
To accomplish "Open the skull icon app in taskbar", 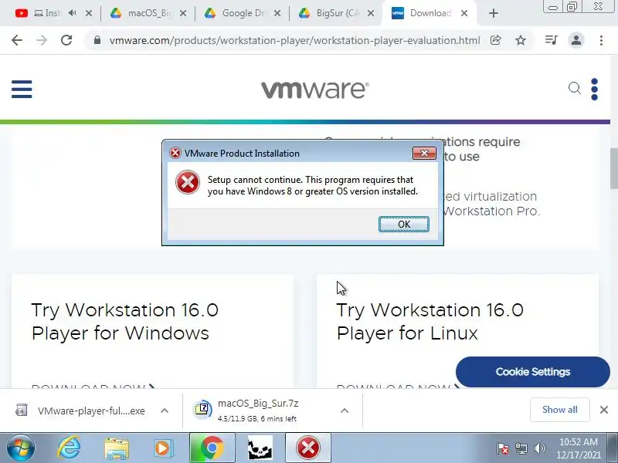I will [260, 448].
